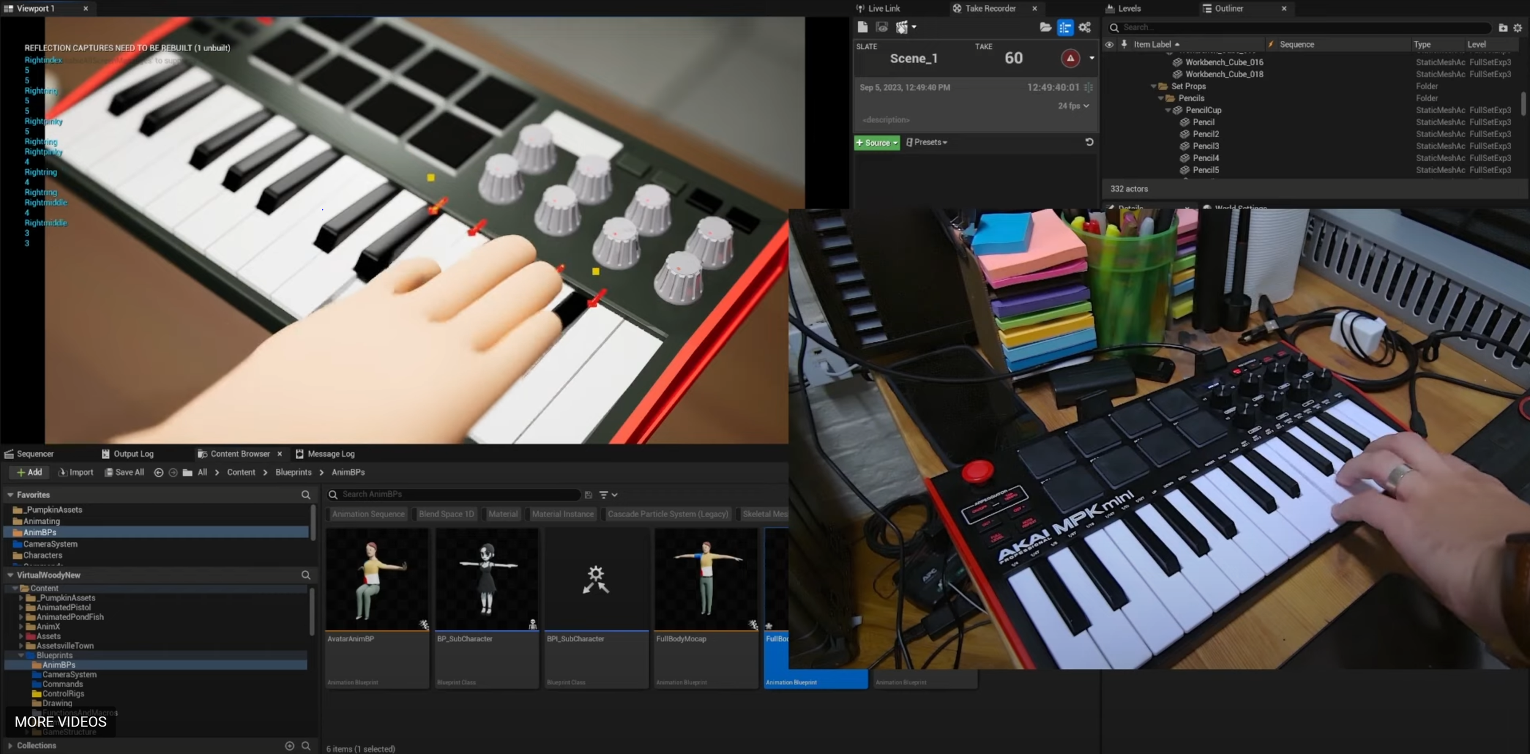Viewport: 1530px width, 754px height.
Task: Open Take Recorder settings gears icon
Action: (x=1085, y=27)
